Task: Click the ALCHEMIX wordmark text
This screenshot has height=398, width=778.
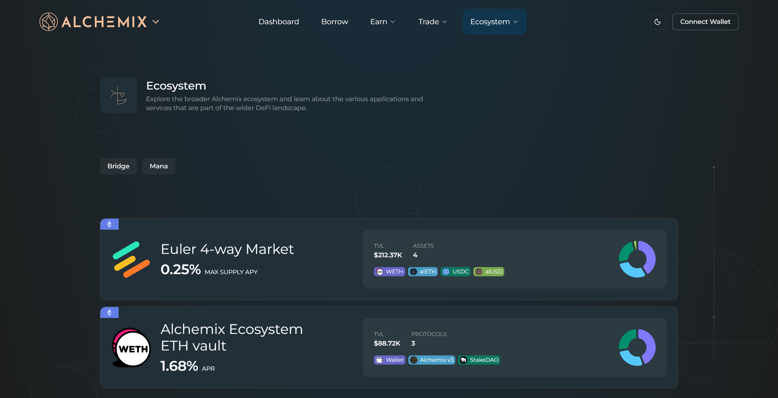Action: 104,22
